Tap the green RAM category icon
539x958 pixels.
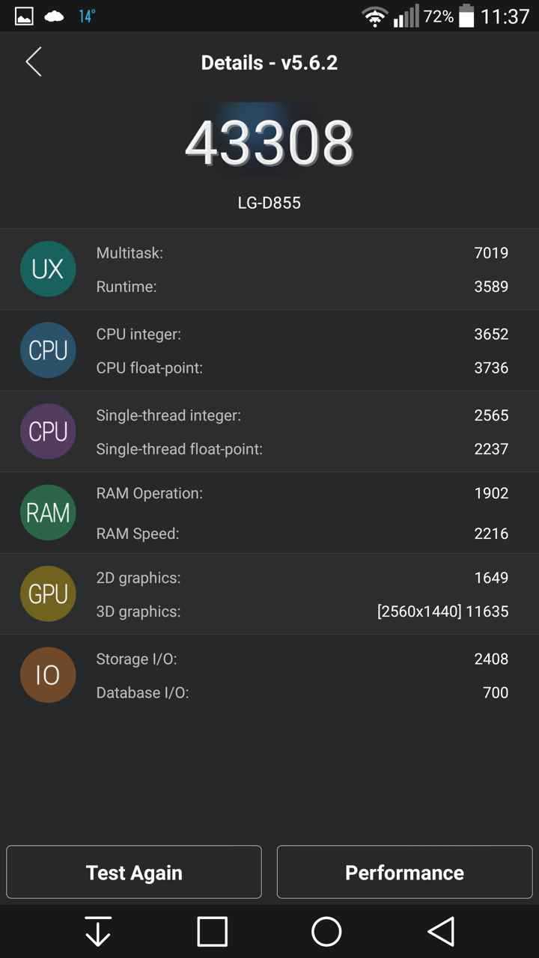click(48, 513)
